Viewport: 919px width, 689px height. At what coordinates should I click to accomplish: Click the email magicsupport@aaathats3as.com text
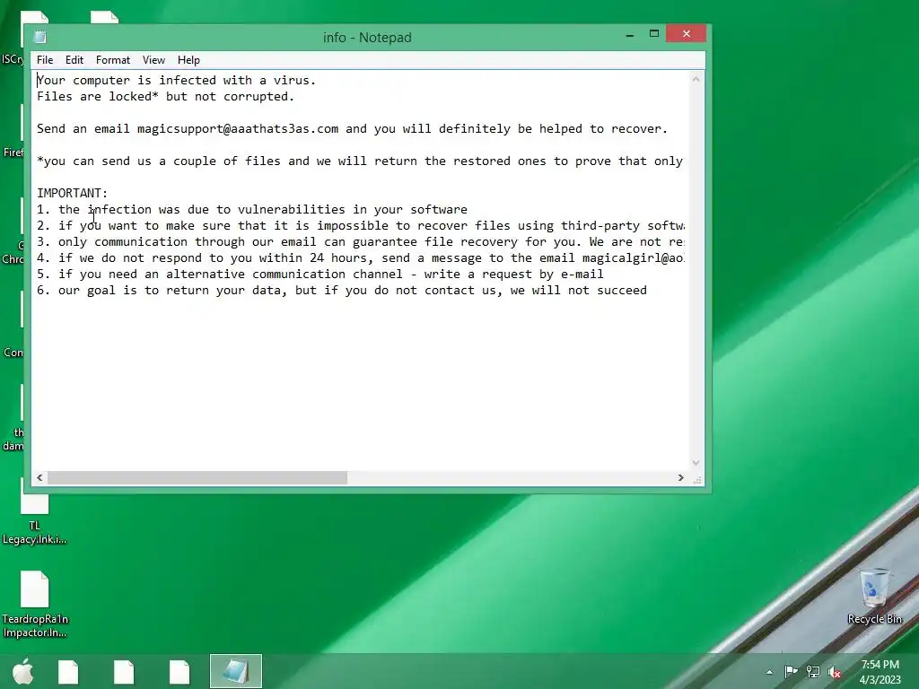pyautogui.click(x=237, y=129)
